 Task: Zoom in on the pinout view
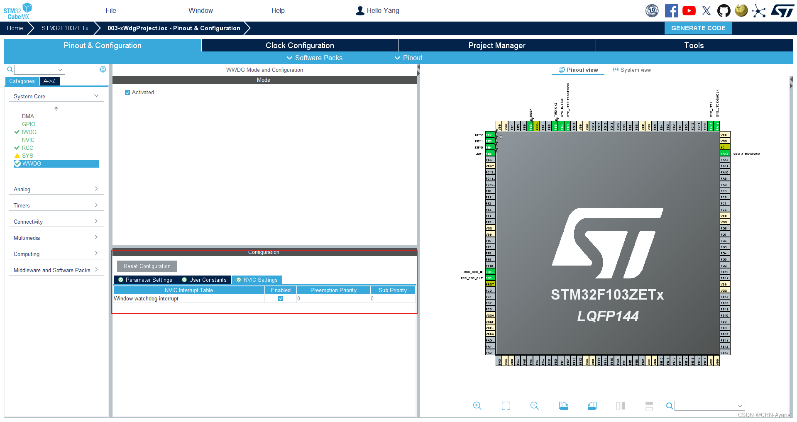click(477, 406)
